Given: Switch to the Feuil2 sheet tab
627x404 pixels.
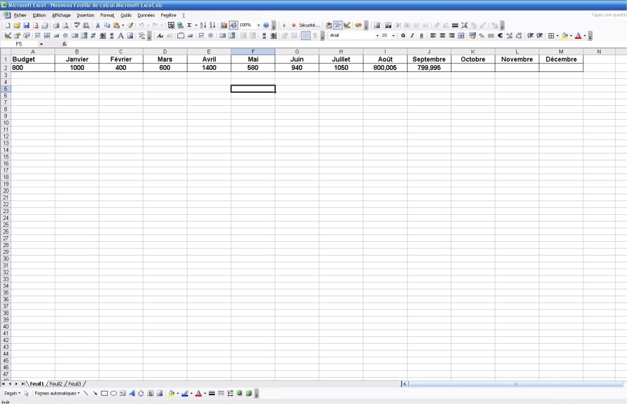Looking at the screenshot, I should [56, 383].
